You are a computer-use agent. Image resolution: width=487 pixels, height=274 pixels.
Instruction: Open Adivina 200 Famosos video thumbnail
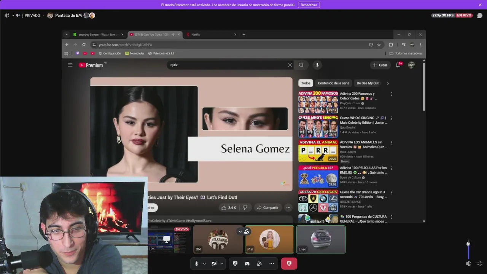coord(318,102)
